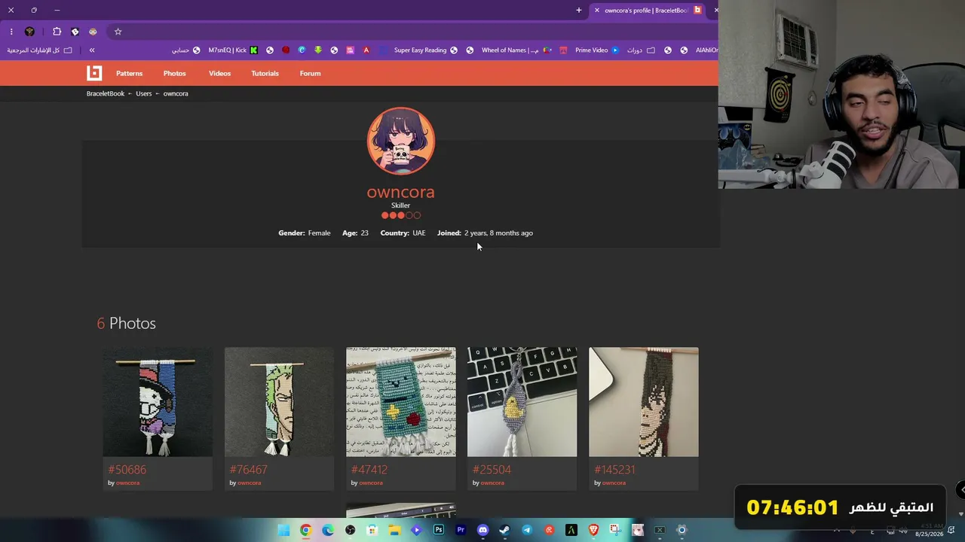Open the Forum menu
The image size is (965, 542).
[x=310, y=73]
